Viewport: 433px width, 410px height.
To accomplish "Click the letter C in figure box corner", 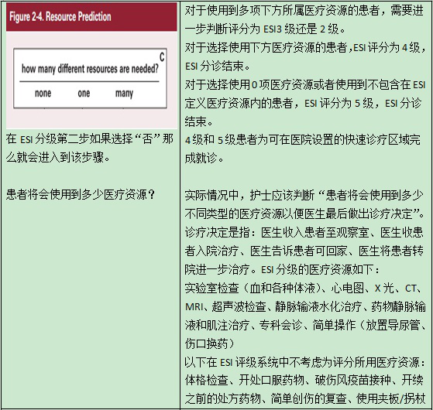I will [162, 57].
